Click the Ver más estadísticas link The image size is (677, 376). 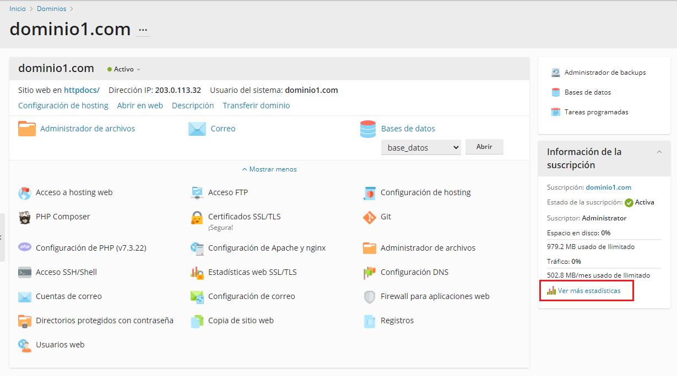589,291
